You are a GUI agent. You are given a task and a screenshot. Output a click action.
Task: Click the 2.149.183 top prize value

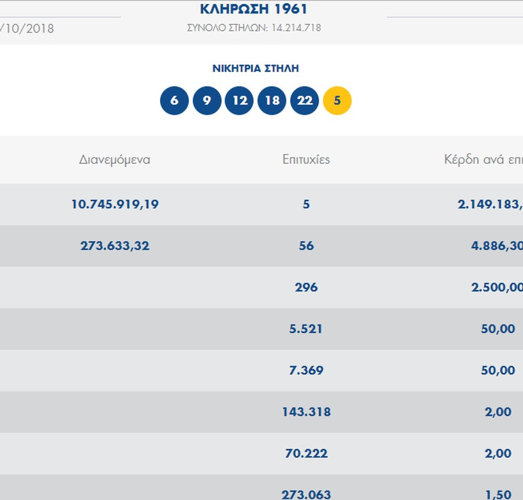click(x=489, y=204)
